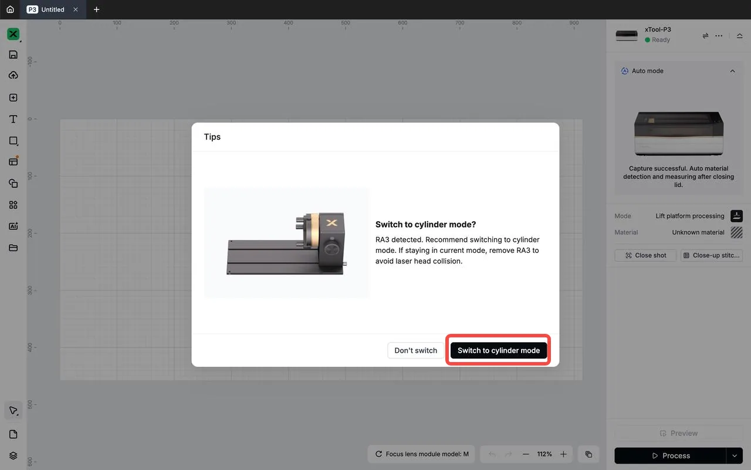Click the Tips dialog title
Viewport: 751px width, 470px height.
[212, 137]
